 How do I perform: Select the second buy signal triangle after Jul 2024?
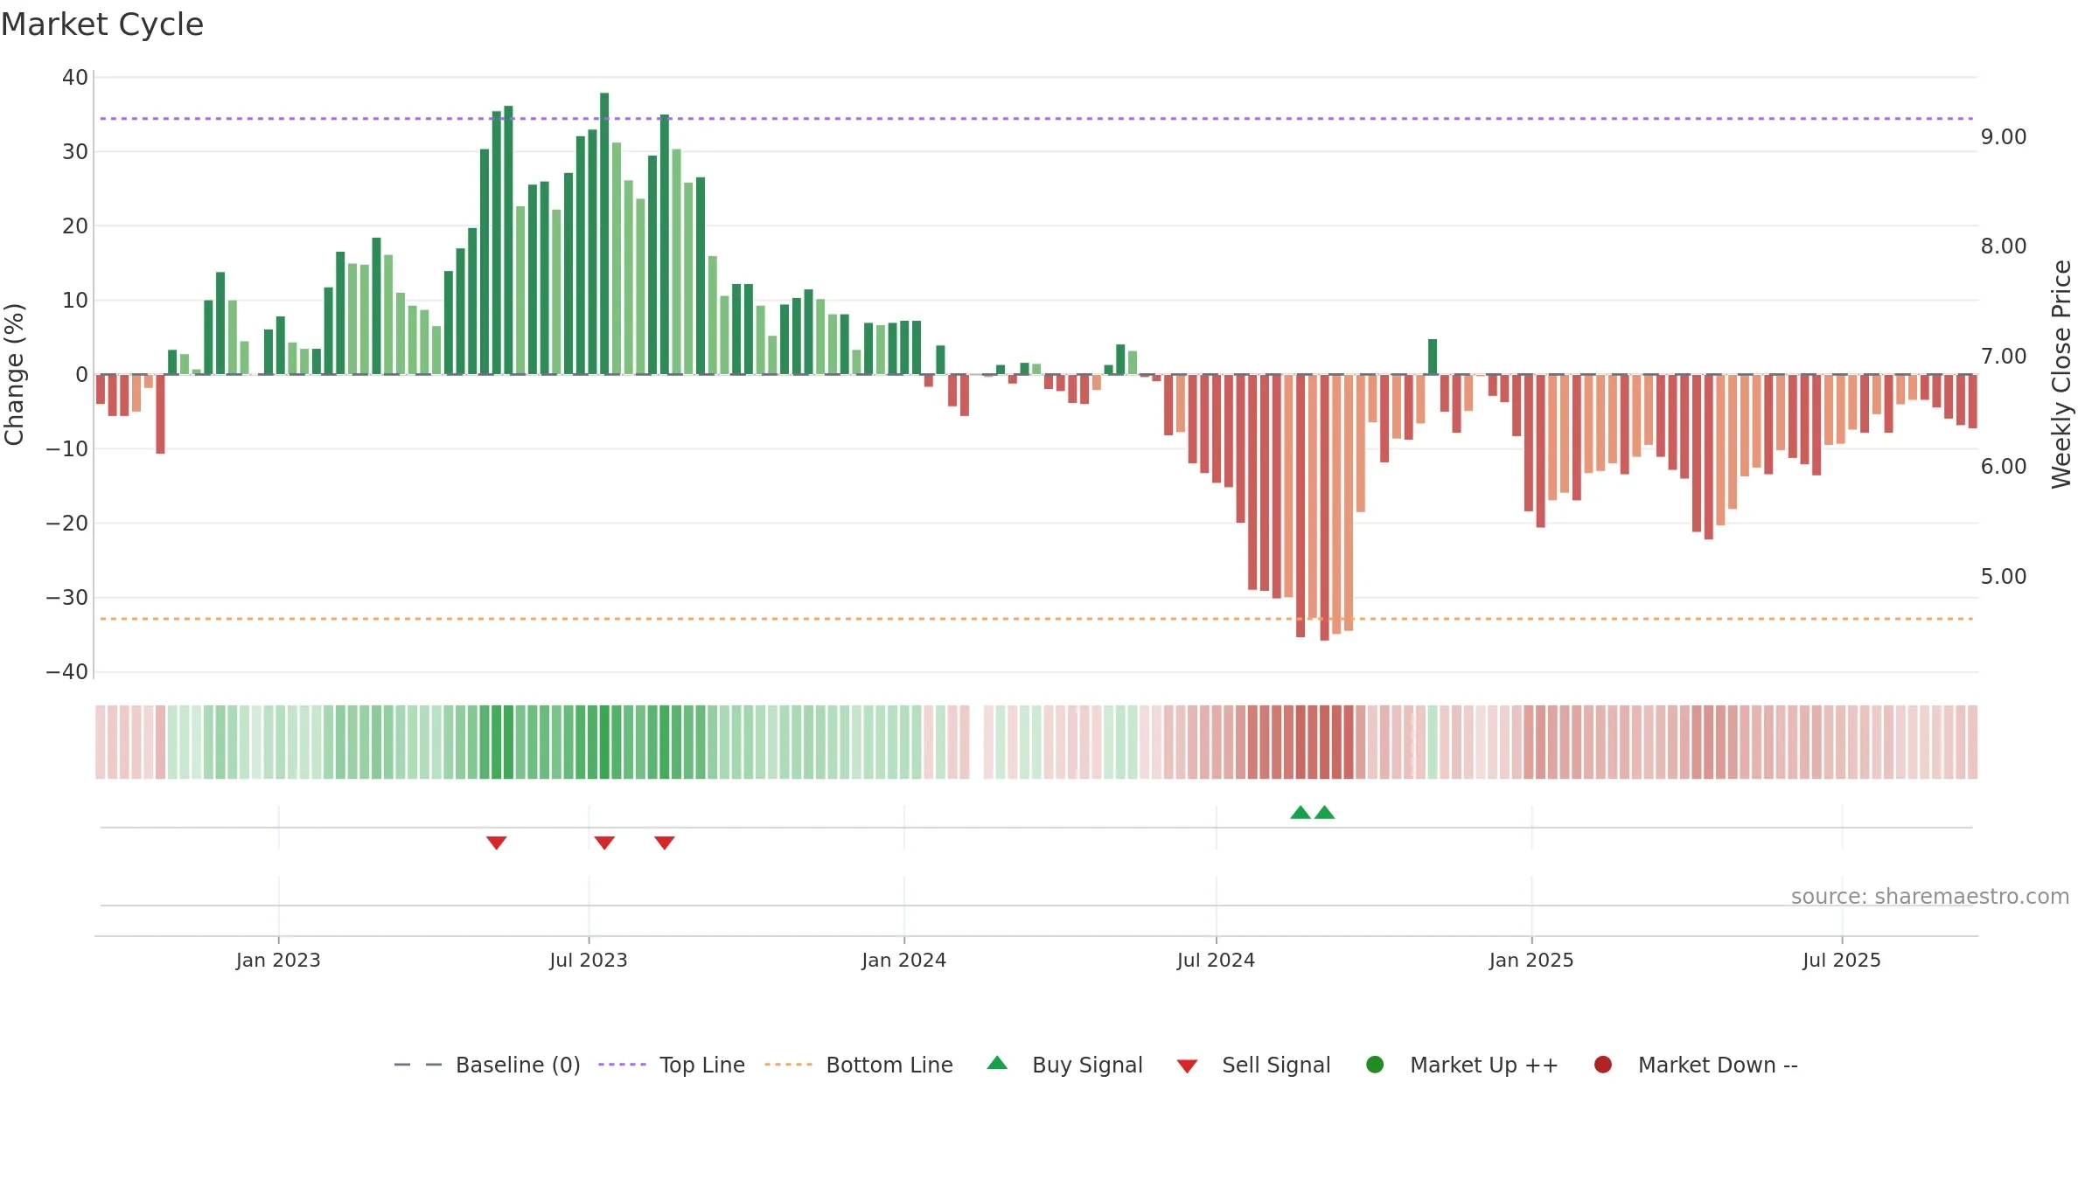tap(1325, 812)
